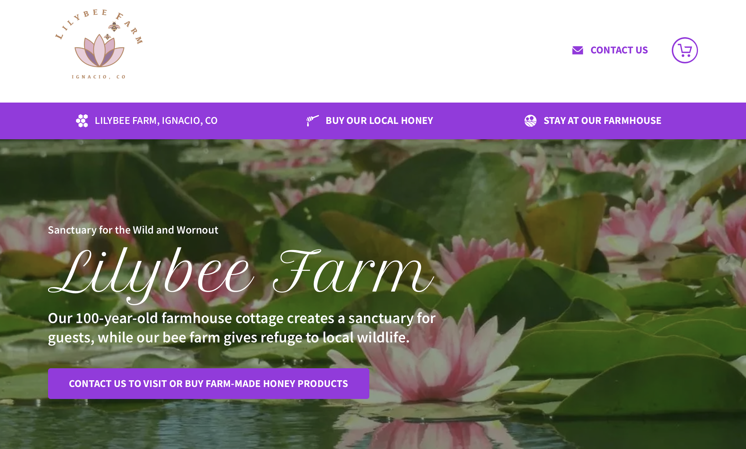Screen dimensions: 746x449
Task: Click the purple navigation bar background
Action: [x=262, y=121]
